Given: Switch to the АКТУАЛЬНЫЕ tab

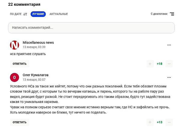Looking at the screenshot, I should [59, 14].
